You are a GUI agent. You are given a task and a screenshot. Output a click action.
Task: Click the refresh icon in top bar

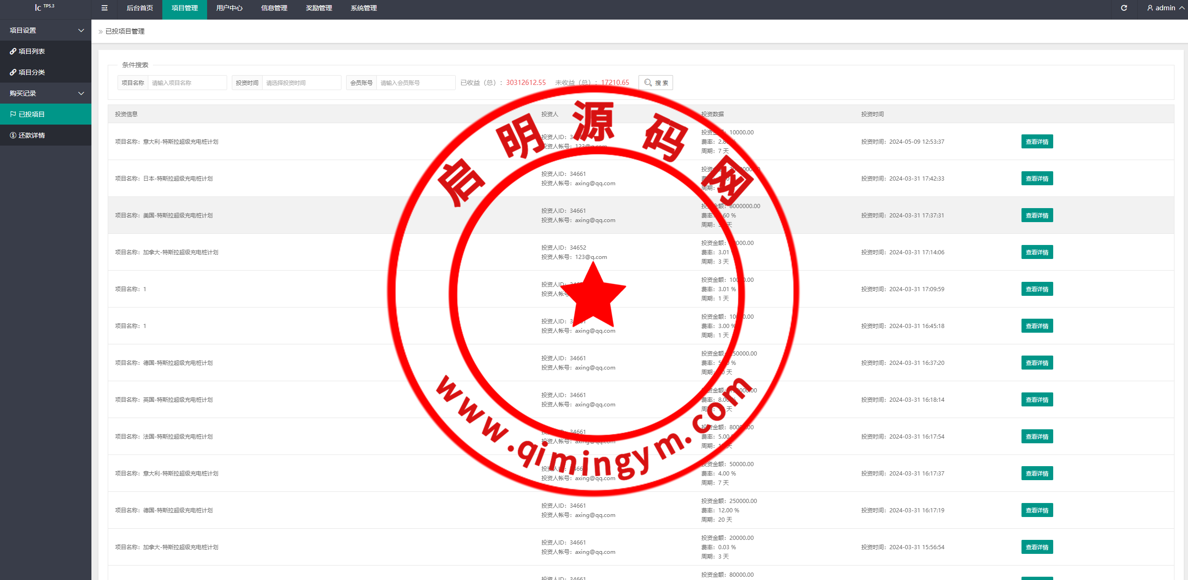point(1124,8)
